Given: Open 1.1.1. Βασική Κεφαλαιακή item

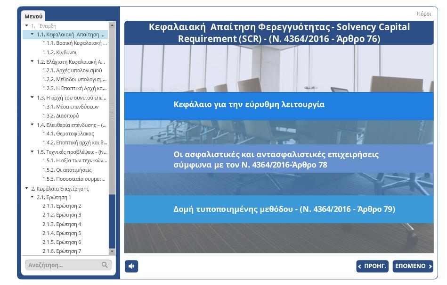Looking at the screenshot, I should pyautogui.click(x=74, y=43).
